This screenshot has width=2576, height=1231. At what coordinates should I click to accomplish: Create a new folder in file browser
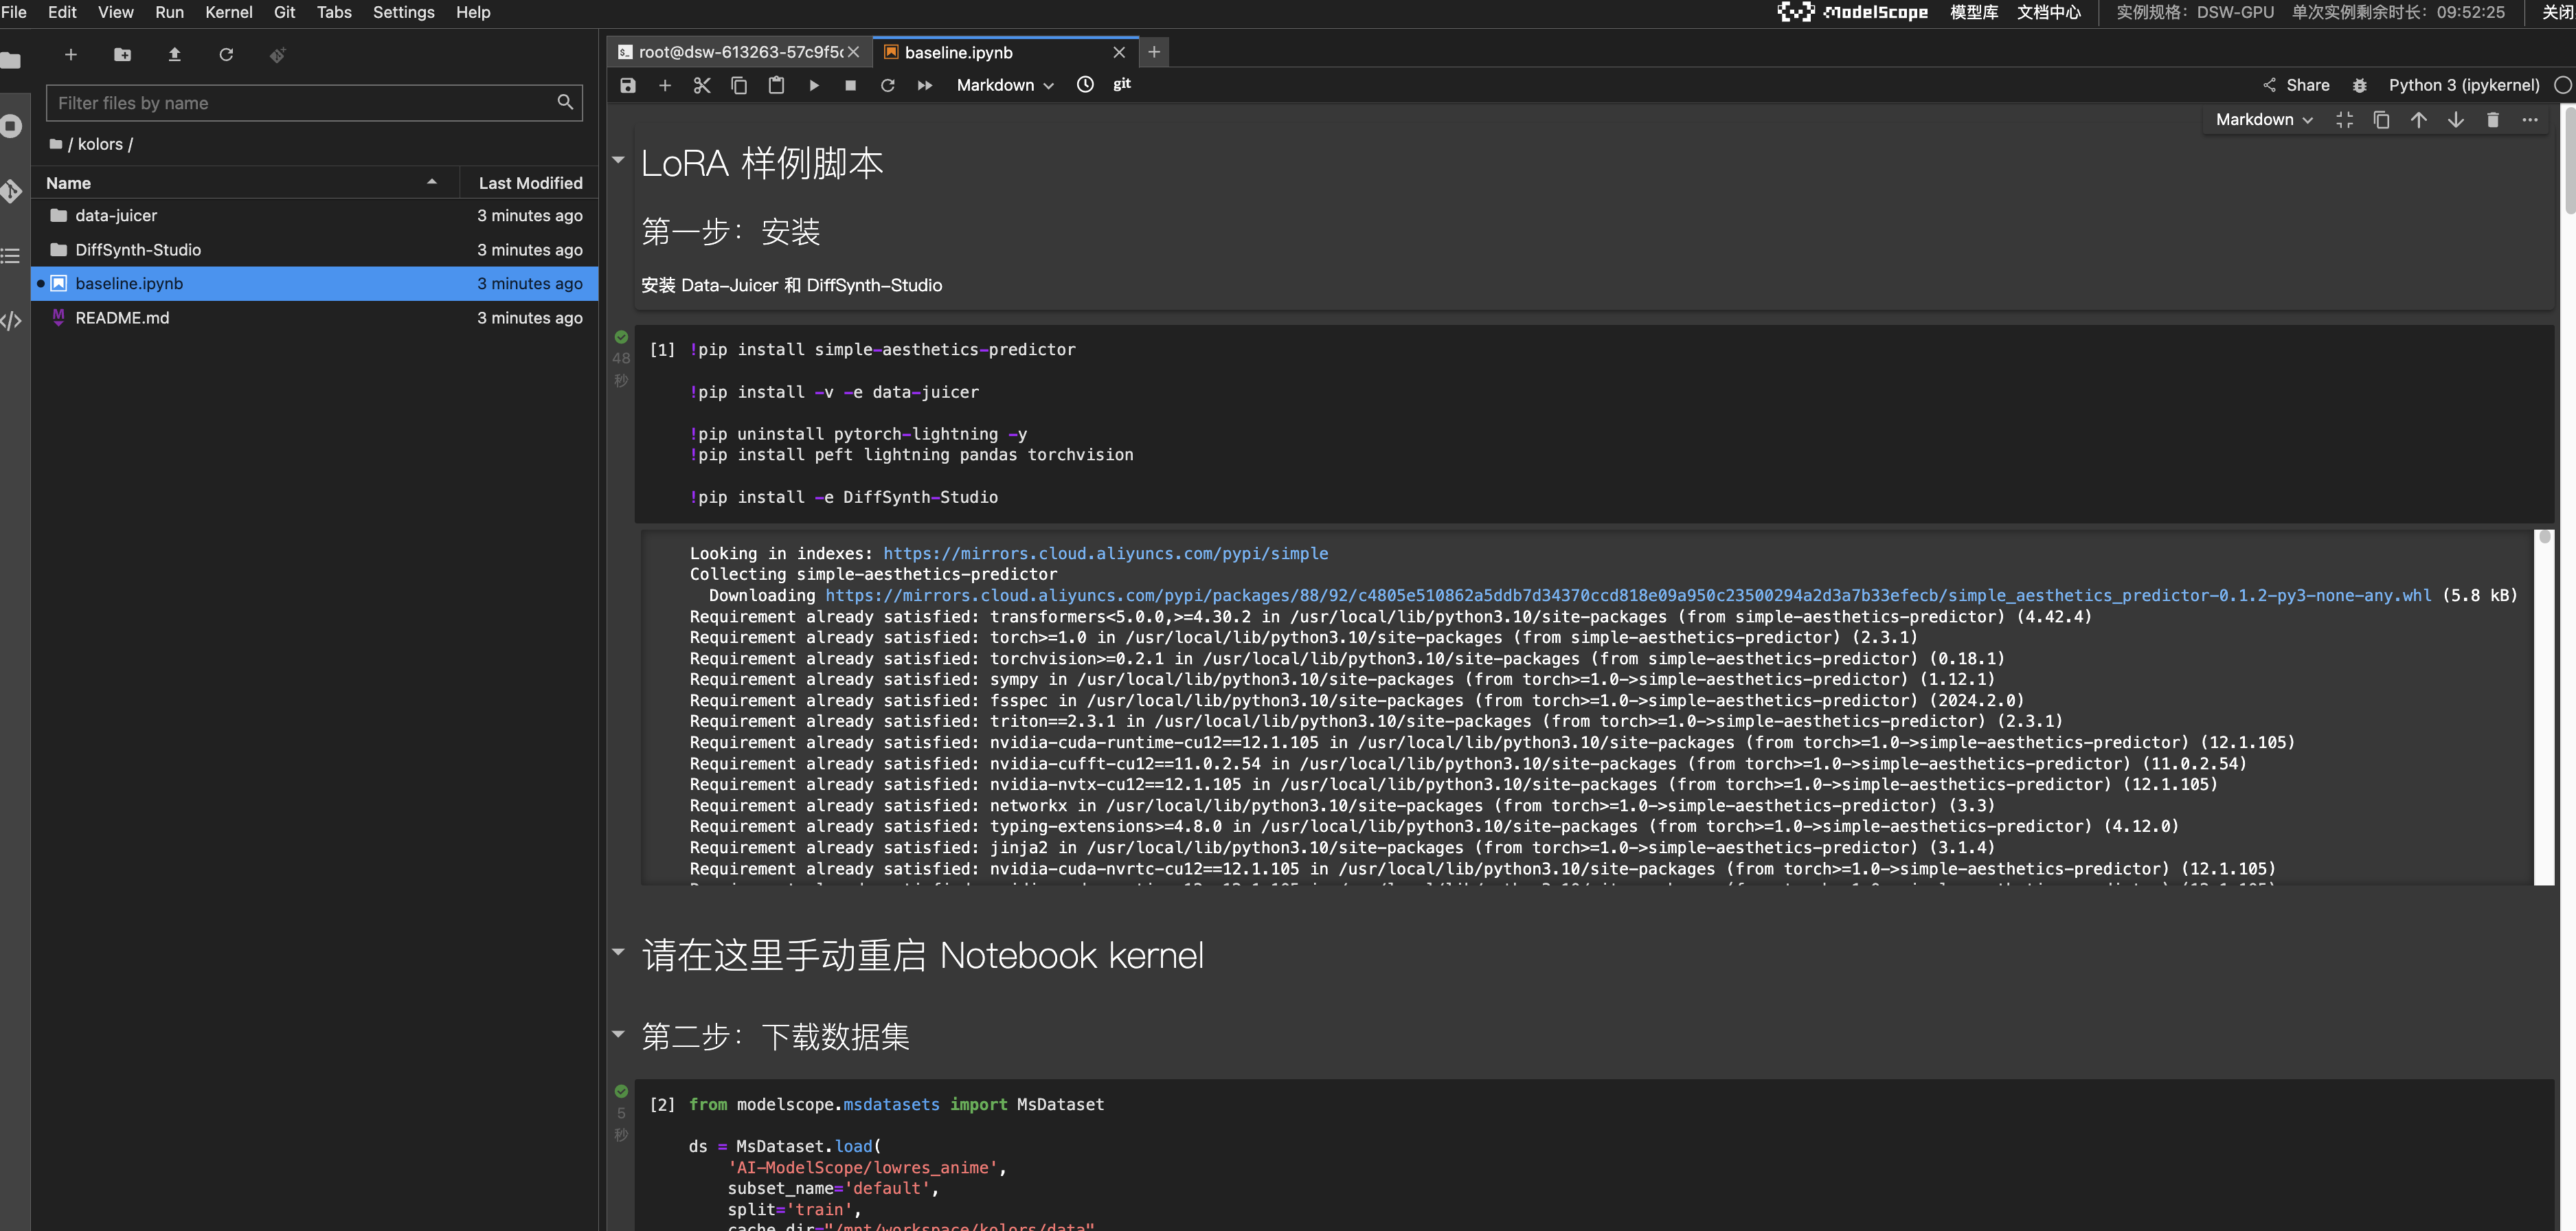coord(122,55)
